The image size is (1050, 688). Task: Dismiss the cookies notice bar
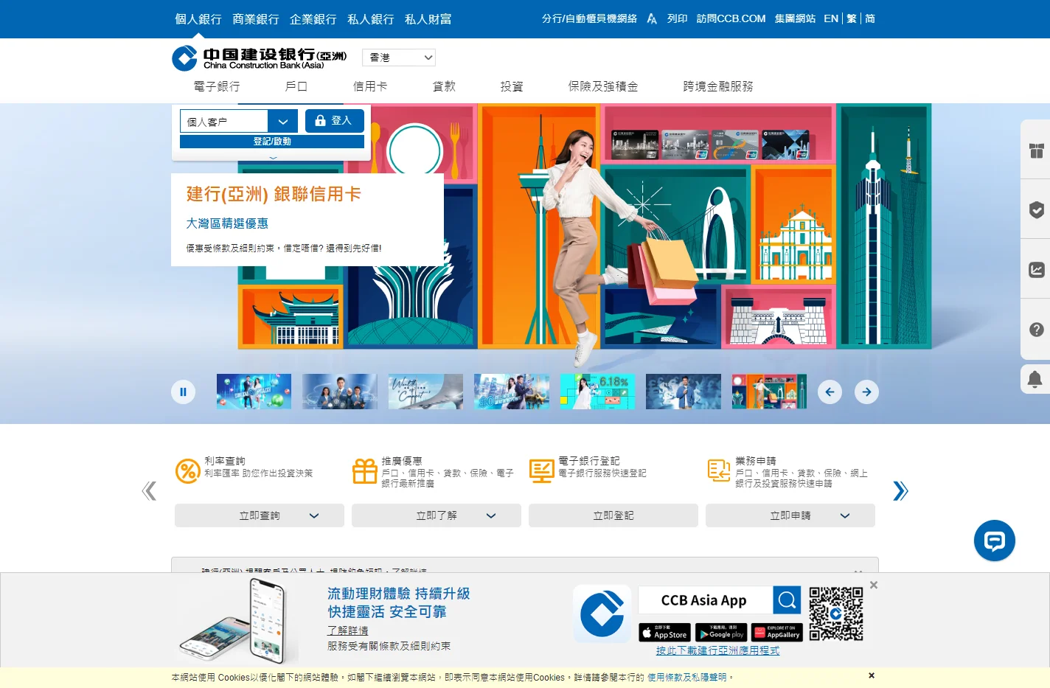click(872, 675)
